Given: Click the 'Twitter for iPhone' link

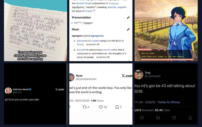Looking at the screenshot, I should [x=169, y=102].
